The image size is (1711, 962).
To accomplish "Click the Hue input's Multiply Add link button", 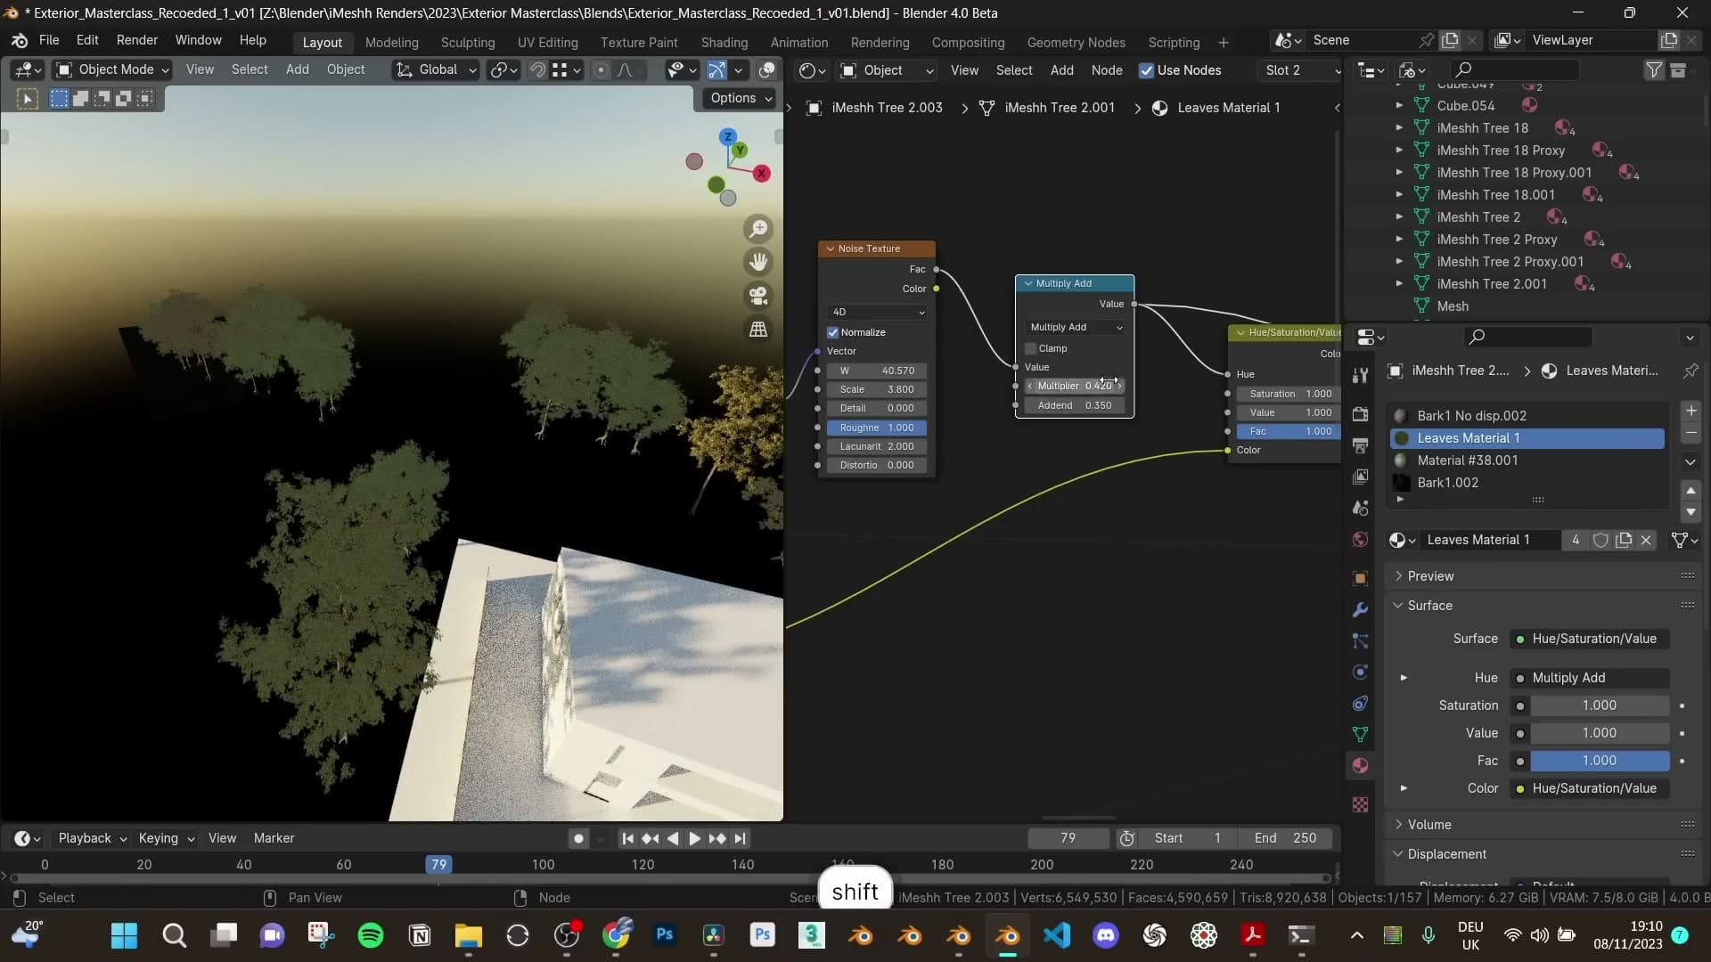I will [1589, 678].
